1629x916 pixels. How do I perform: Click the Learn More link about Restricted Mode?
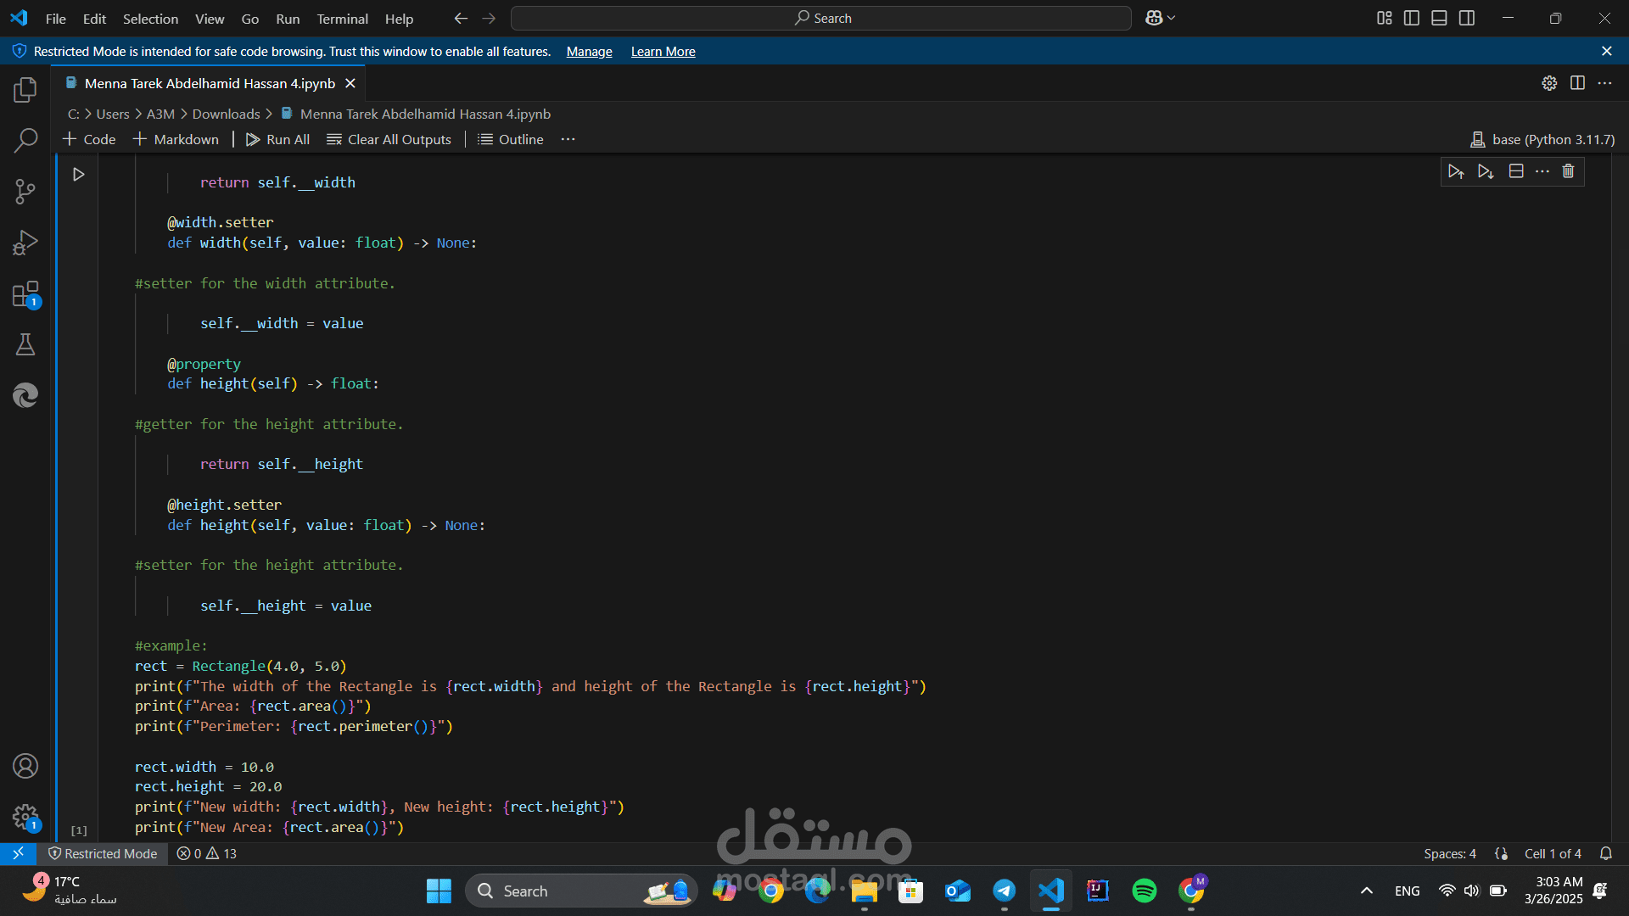point(663,51)
